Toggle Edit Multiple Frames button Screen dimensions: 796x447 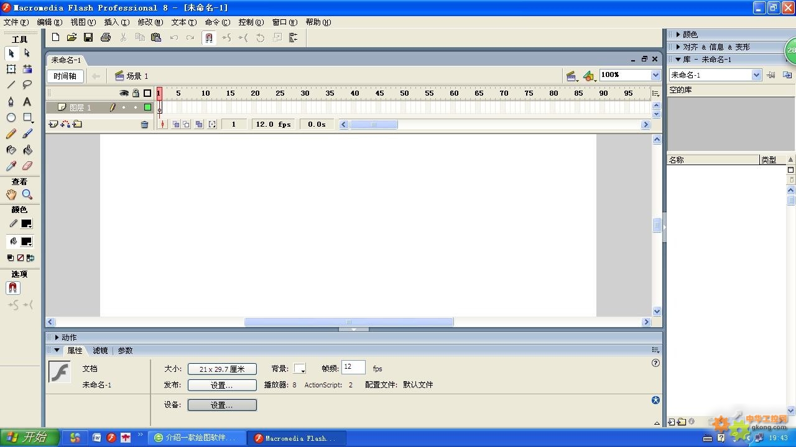(x=199, y=124)
